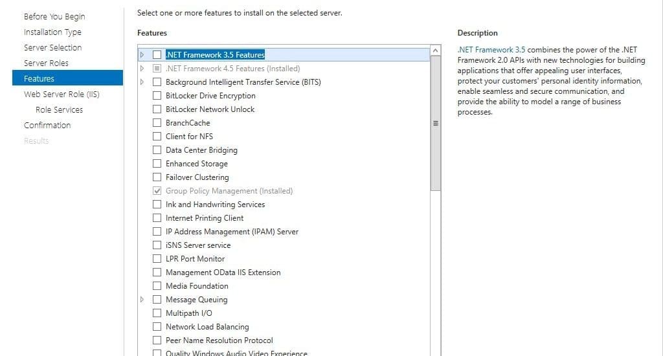Go to Before You Begin step
Image resolution: width=663 pixels, height=356 pixels.
[54, 16]
